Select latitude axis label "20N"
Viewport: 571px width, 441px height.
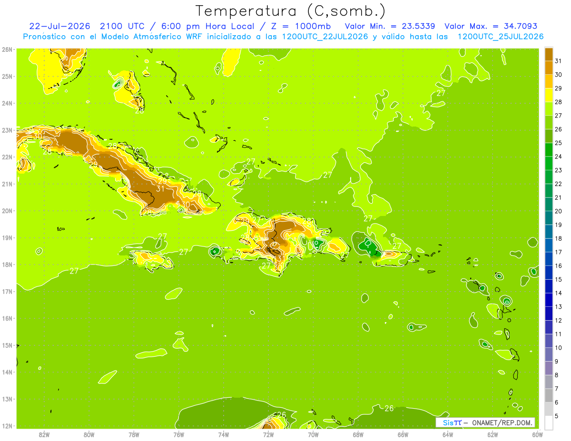pyautogui.click(x=7, y=211)
